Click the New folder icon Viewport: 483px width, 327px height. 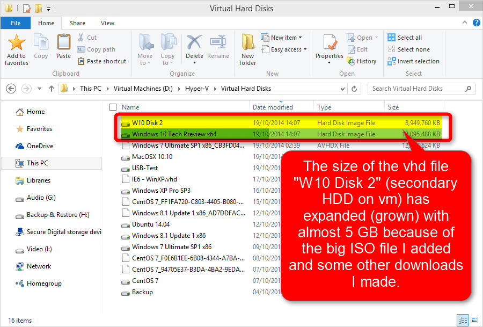(x=247, y=42)
